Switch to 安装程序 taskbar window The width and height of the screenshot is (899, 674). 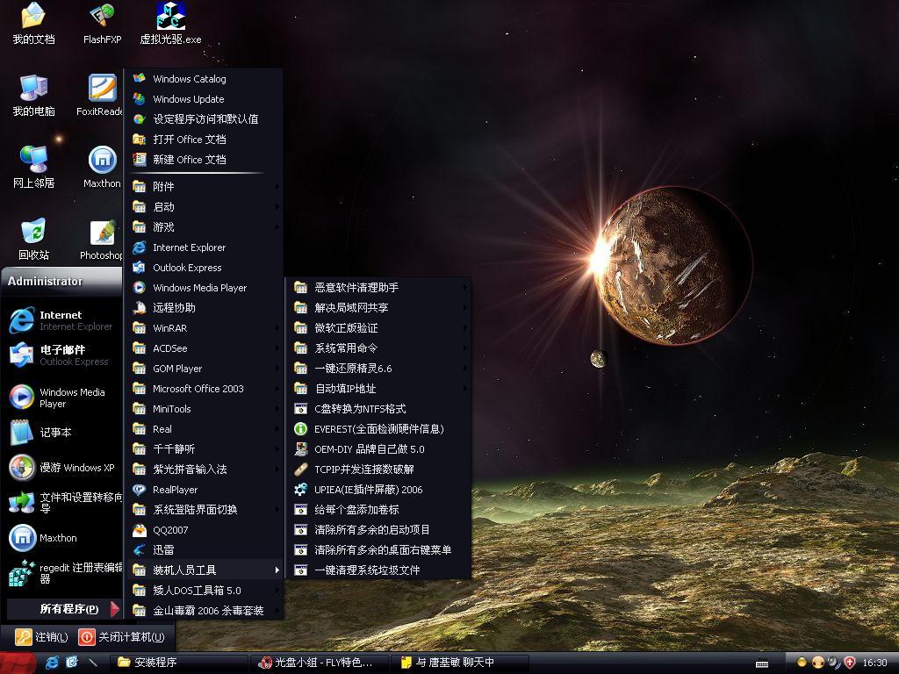pyautogui.click(x=179, y=663)
